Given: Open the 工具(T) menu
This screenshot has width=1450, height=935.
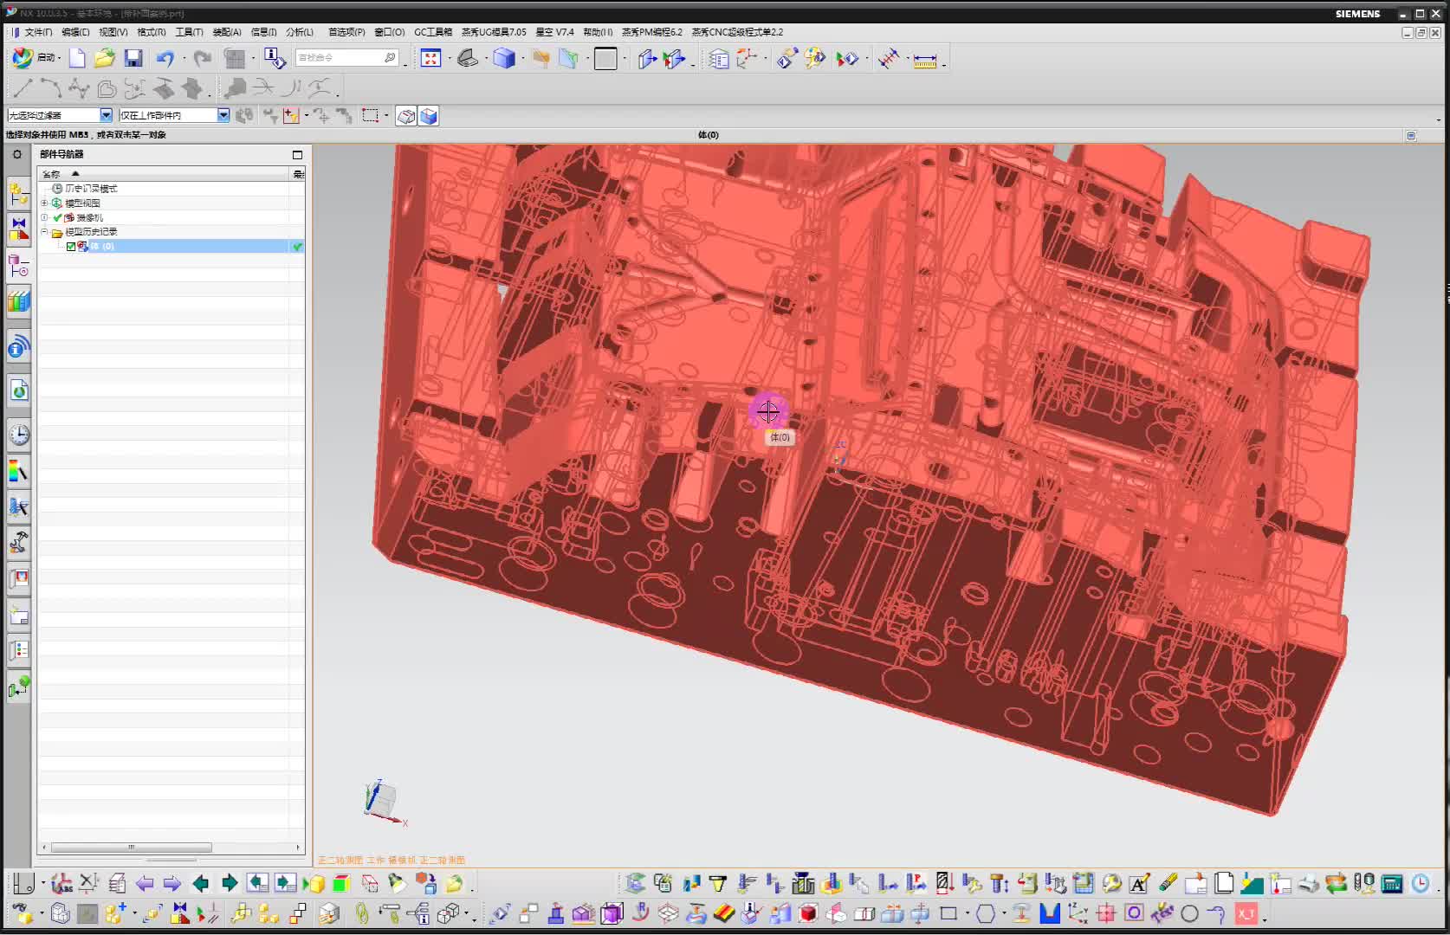Looking at the screenshot, I should click(x=189, y=32).
